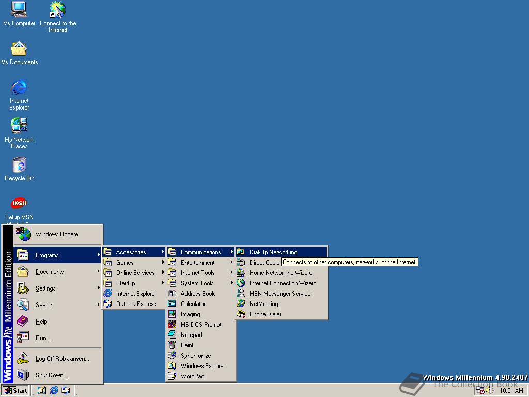Launch Phone Dialer

point(282,314)
